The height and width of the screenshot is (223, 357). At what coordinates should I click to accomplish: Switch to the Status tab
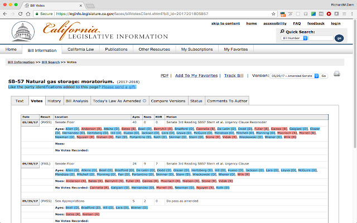196,101
